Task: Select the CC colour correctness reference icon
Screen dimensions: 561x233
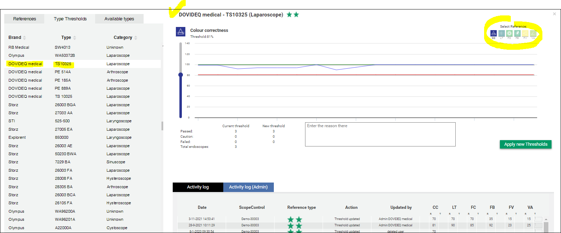Action: tap(493, 33)
